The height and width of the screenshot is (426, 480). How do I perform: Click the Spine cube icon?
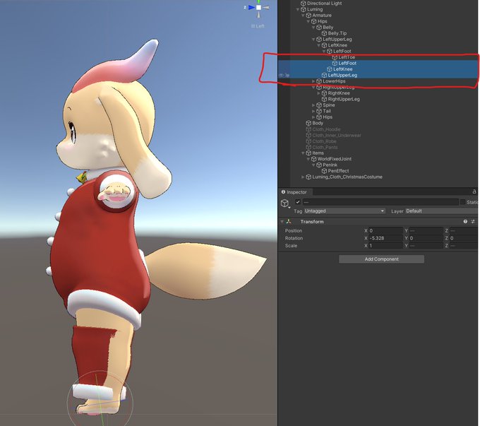[319, 105]
